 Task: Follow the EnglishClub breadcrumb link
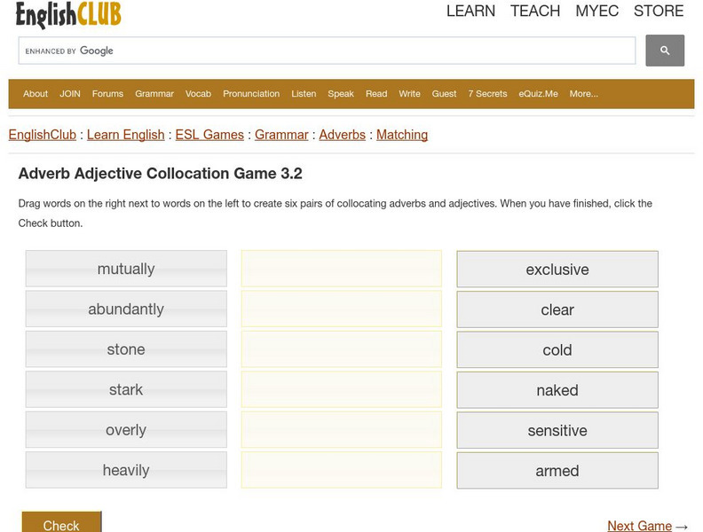point(42,135)
